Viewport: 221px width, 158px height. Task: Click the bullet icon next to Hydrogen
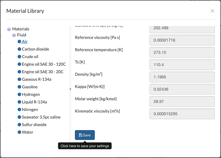20,95
